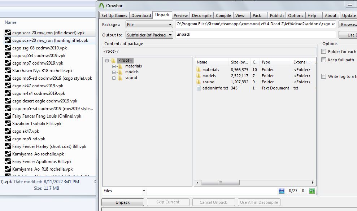This screenshot has width=357, height=211.
Task: Click right arrow of file list scrollbar
Action: pyautogui.click(x=313, y=183)
